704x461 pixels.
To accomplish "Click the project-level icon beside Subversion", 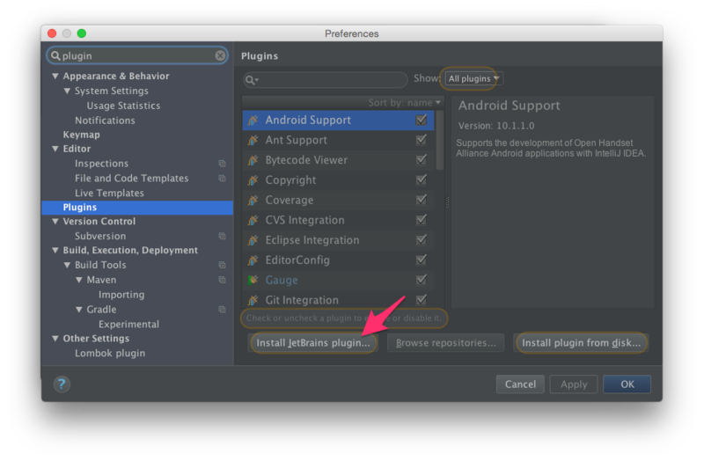I will coord(222,236).
